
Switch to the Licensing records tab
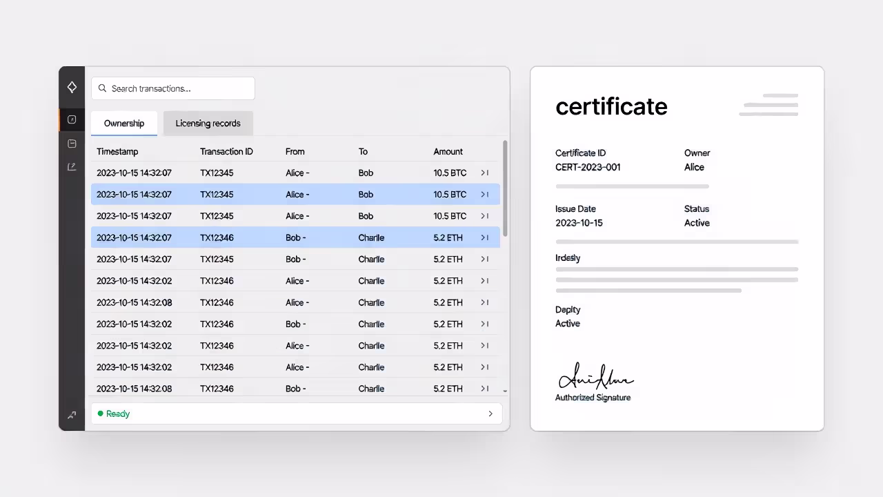pos(208,123)
